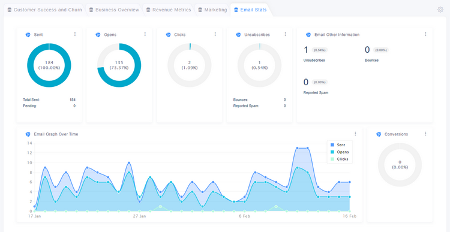The image size is (450, 232).
Task: Toggle the Opens series in chart legend
Action: point(340,152)
